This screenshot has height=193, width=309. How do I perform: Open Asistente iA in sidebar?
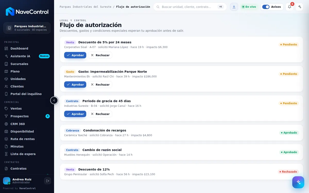click(x=27, y=56)
